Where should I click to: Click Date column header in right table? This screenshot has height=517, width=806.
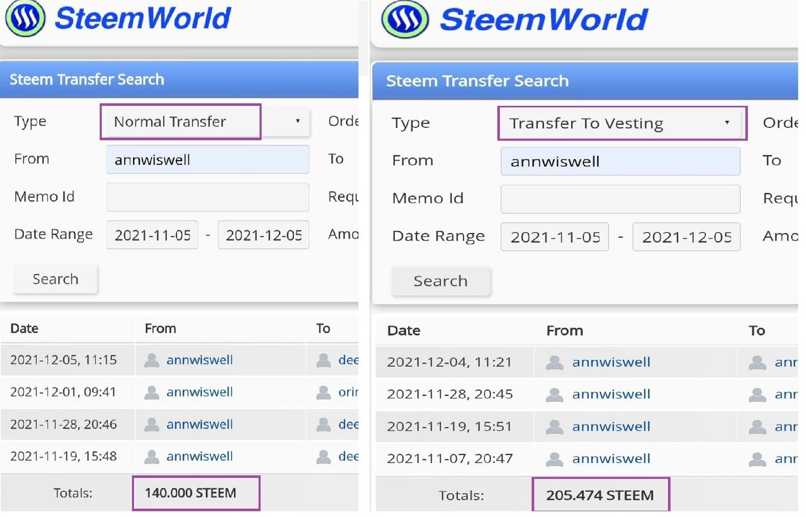[x=404, y=331]
